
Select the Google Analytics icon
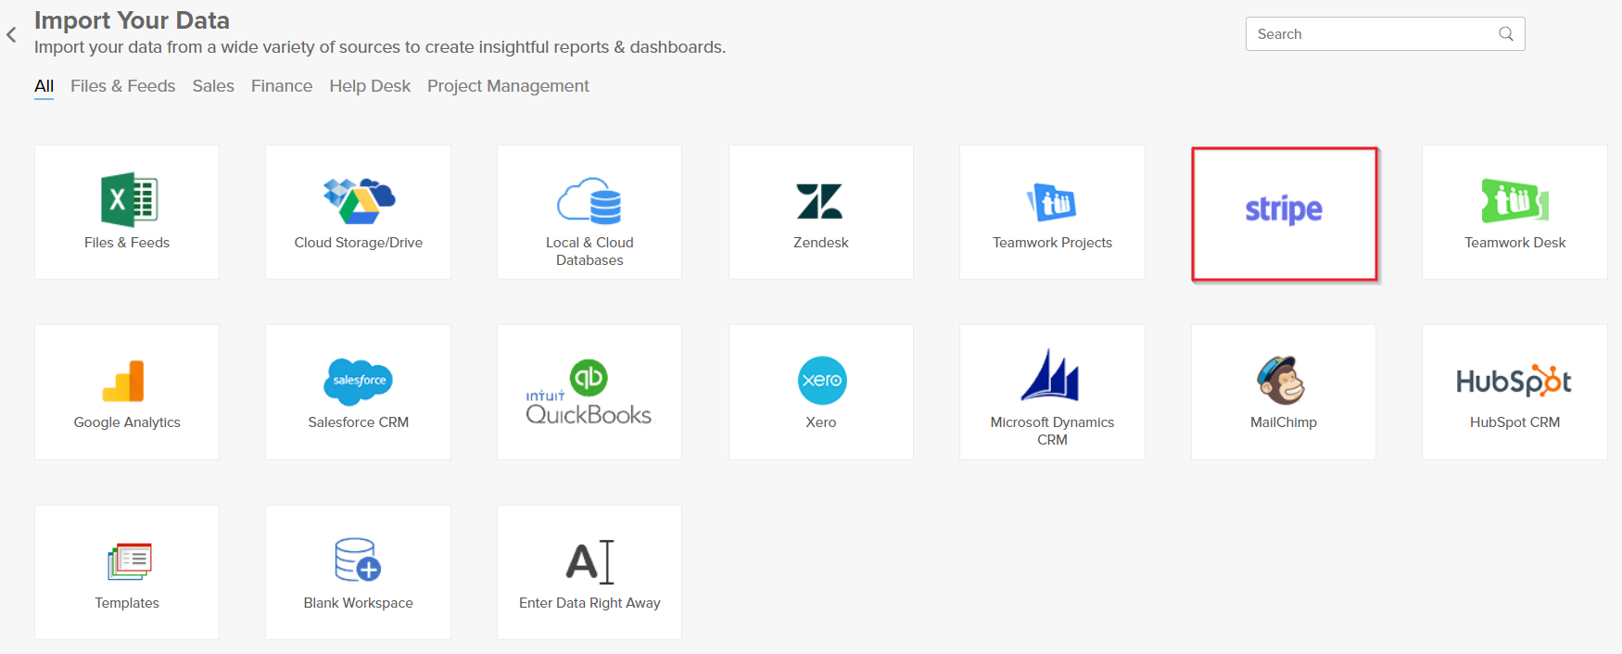[124, 381]
